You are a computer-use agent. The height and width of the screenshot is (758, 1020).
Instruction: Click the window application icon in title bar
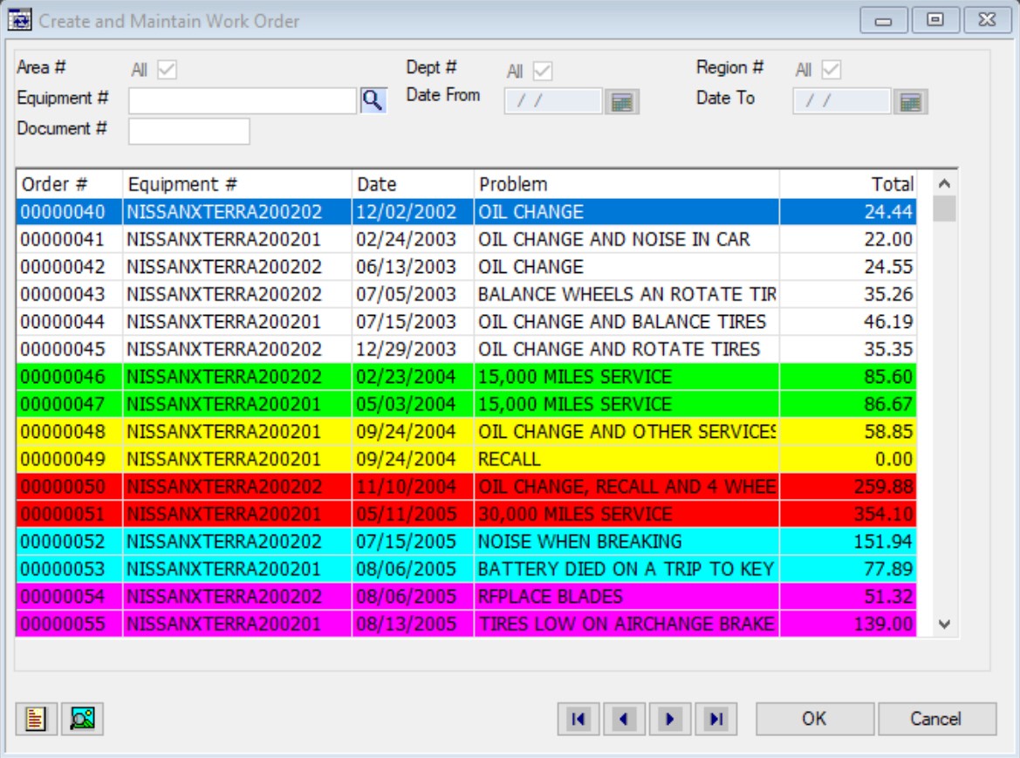19,20
